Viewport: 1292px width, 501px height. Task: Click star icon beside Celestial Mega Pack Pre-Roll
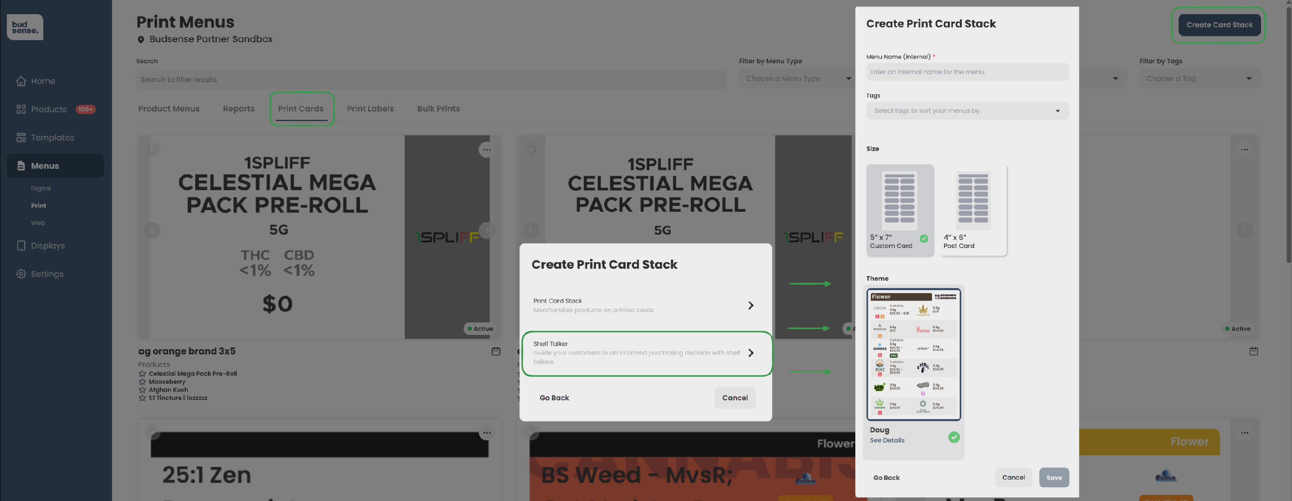[x=143, y=374]
